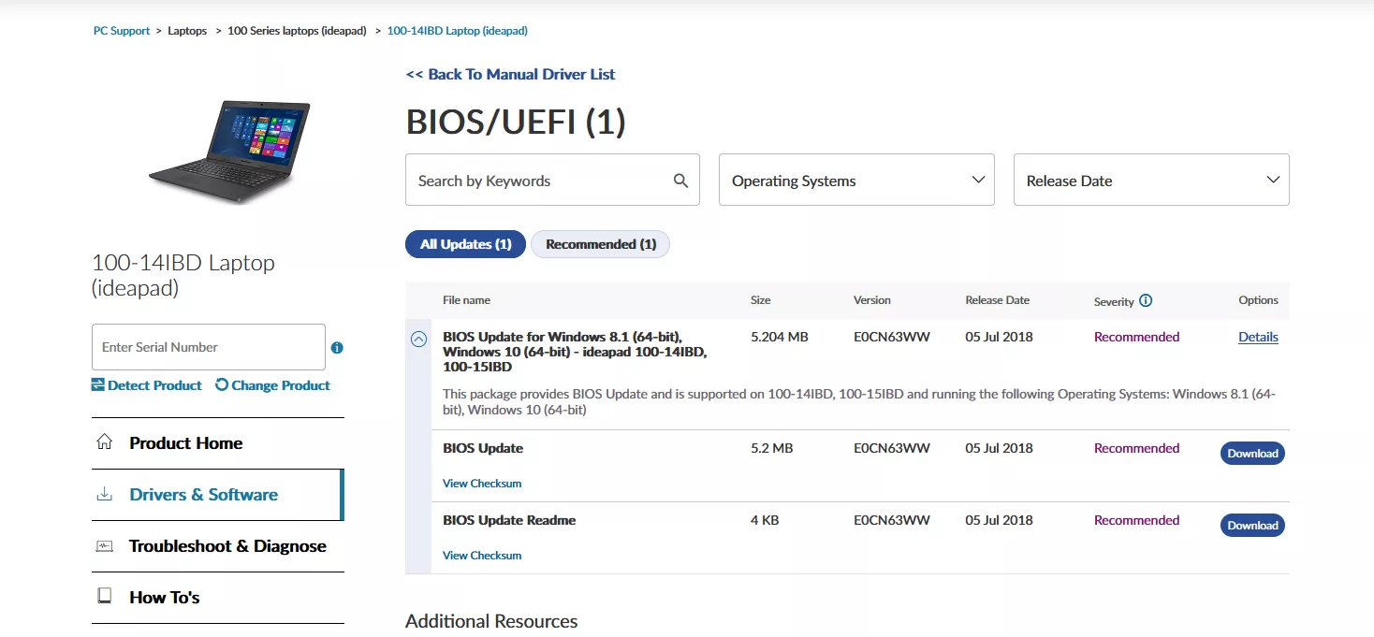The width and height of the screenshot is (1374, 637).
Task: Click the Enter Serial Number field
Action: (208, 347)
